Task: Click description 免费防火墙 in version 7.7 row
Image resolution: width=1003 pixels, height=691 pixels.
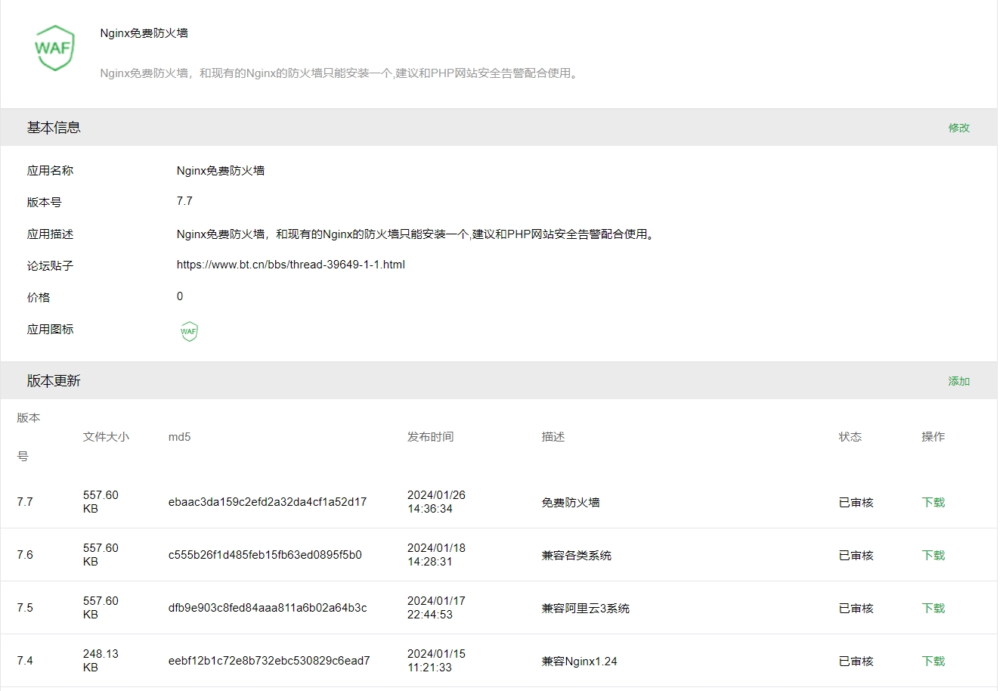Action: click(x=571, y=502)
